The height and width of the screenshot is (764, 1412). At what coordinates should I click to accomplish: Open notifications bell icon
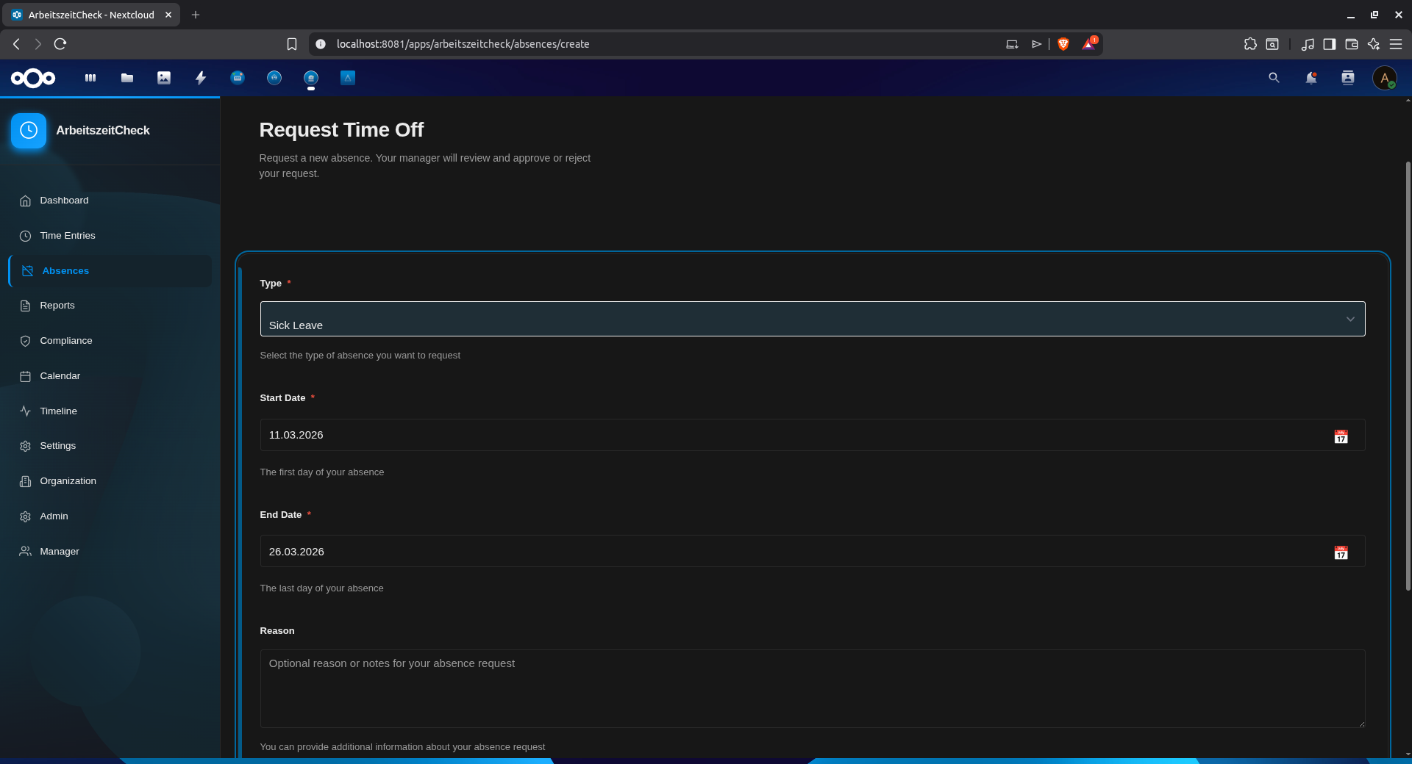coord(1311,78)
